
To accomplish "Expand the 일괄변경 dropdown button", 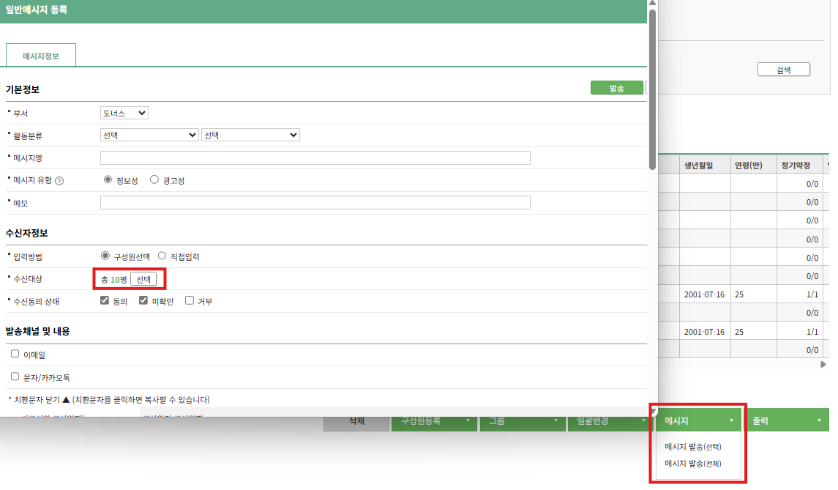I will click(610, 422).
